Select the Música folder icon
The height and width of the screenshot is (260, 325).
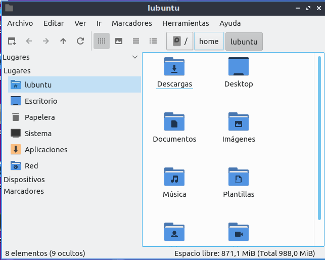pyautogui.click(x=174, y=178)
